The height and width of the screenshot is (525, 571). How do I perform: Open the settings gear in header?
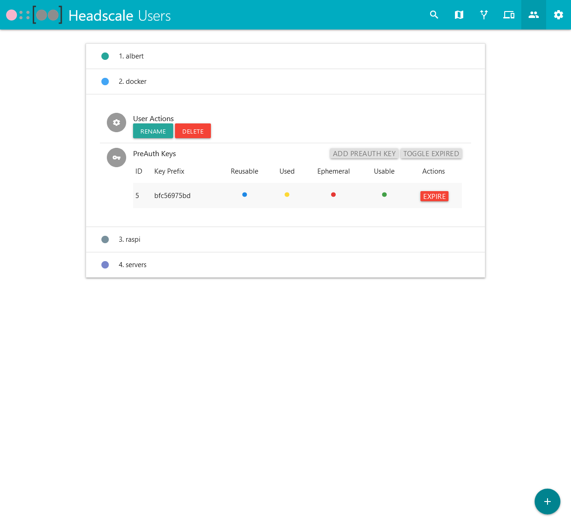558,15
